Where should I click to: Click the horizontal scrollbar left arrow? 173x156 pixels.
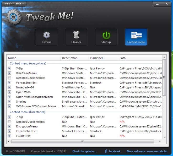point(9,141)
